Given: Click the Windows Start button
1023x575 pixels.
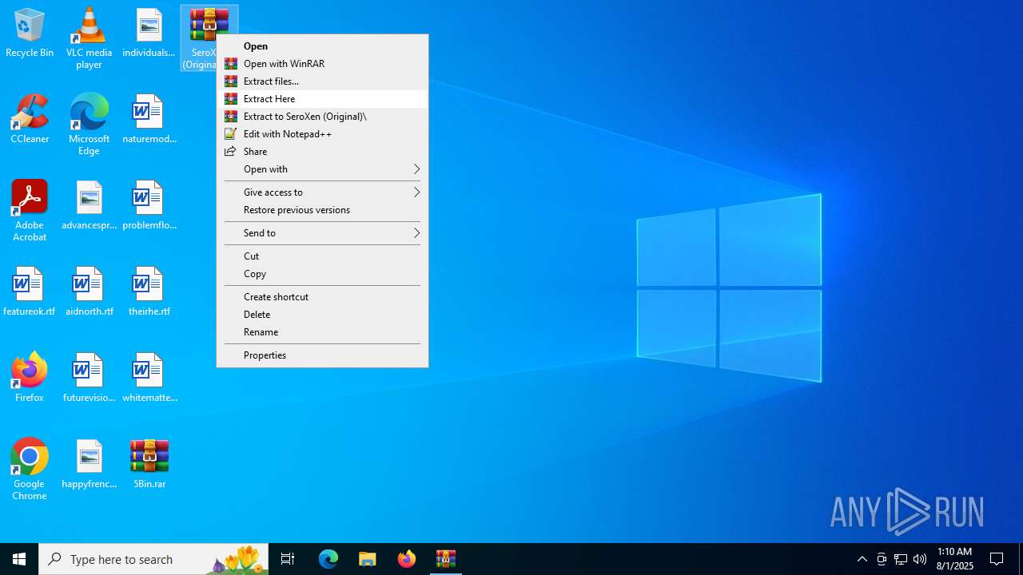Looking at the screenshot, I should [x=19, y=559].
